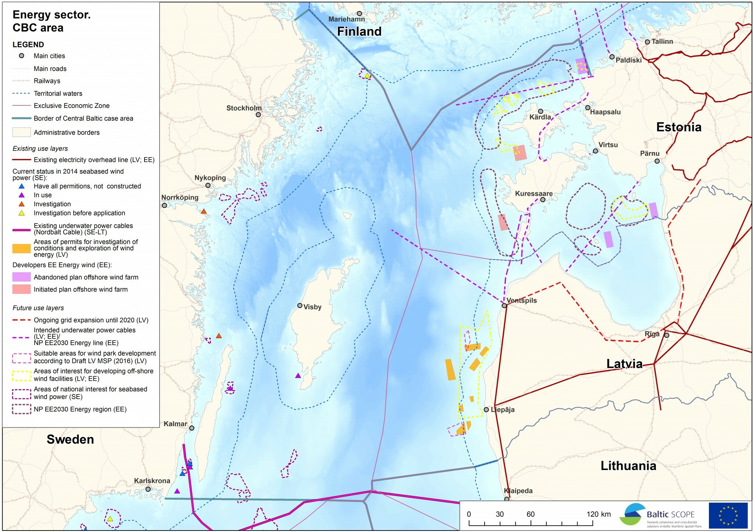Click the orange wind permit legend swatch
The image size is (753, 532).
pyautogui.click(x=21, y=249)
